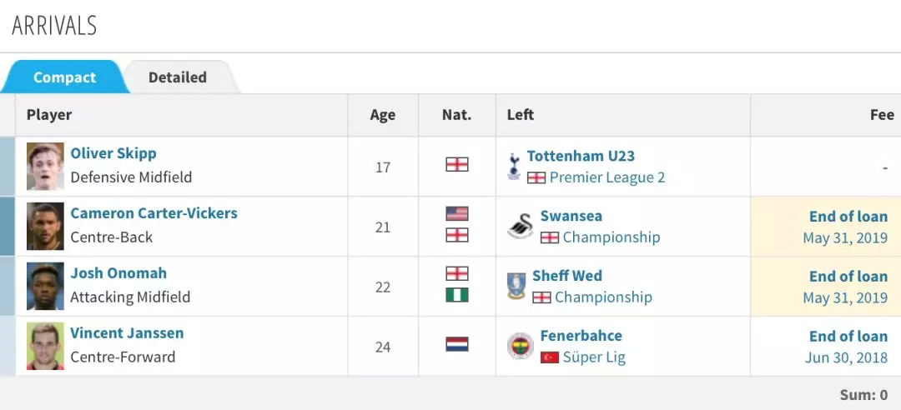This screenshot has height=410, width=901.
Task: Open Cameron Carter-Vickers player link
Action: (154, 213)
